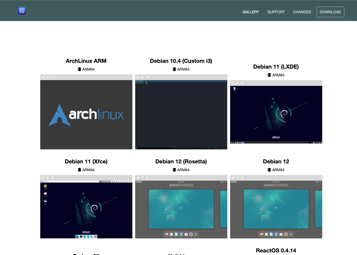Viewport: 357px width, 255px height.
Task: Select the Debian 11 (Xfce) heading
Action: point(86,161)
